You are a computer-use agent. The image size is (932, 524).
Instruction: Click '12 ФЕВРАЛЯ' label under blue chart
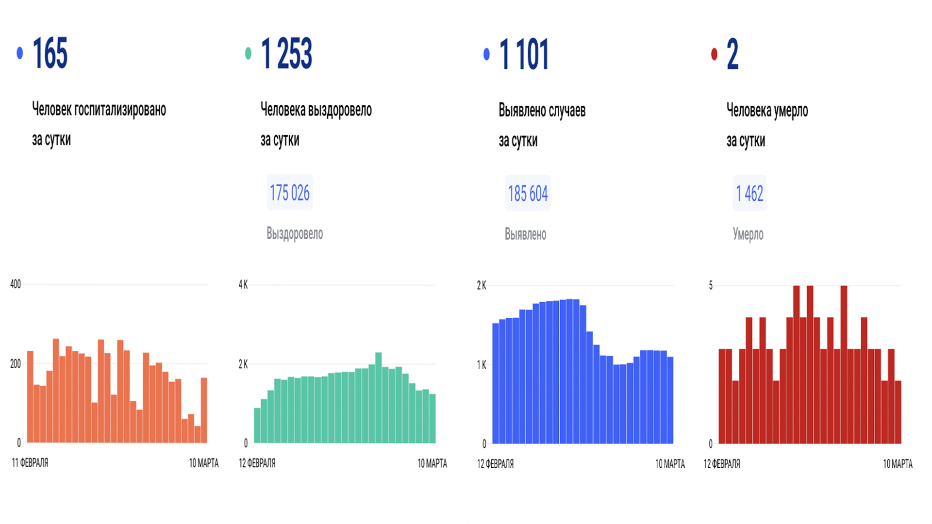(496, 464)
